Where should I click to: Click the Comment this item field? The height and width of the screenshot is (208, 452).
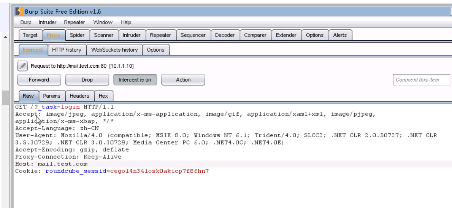[x=422, y=80]
